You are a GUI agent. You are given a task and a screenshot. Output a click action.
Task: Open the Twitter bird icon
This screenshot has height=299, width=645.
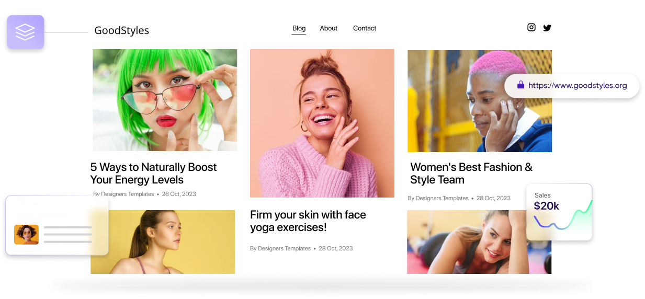coord(547,28)
